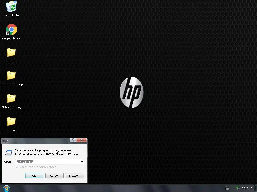This screenshot has width=257, height=192.
Task: Select the Google Chrome shortcut icon
Action: (x=11, y=29)
